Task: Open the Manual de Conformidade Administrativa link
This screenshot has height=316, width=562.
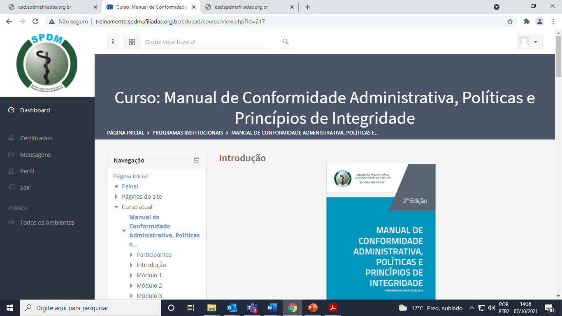Action: point(165,231)
